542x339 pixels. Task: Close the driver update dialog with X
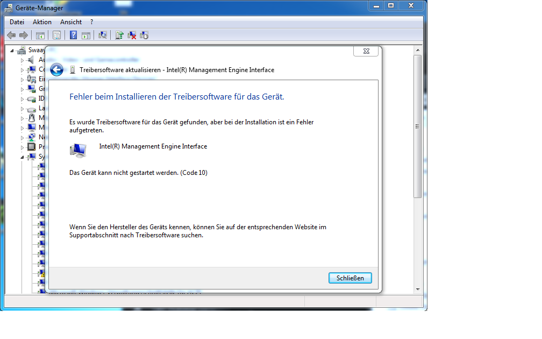(x=366, y=51)
